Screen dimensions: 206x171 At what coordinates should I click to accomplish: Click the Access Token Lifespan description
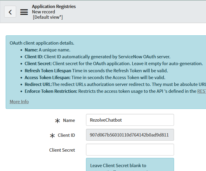click(x=95, y=78)
